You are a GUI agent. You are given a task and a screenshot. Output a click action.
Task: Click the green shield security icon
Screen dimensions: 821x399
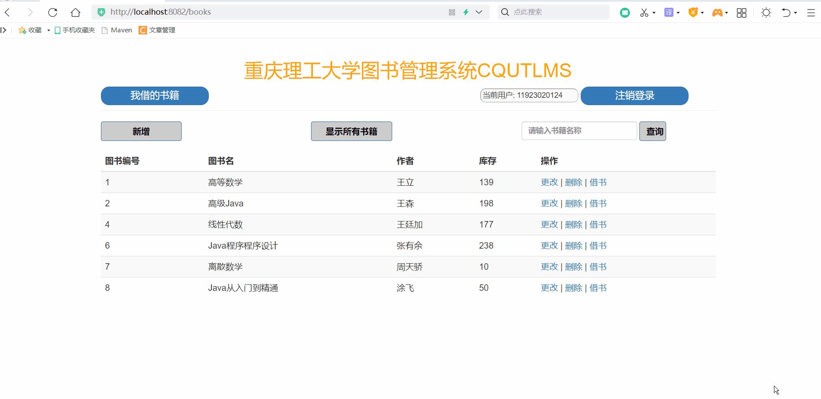coord(101,12)
